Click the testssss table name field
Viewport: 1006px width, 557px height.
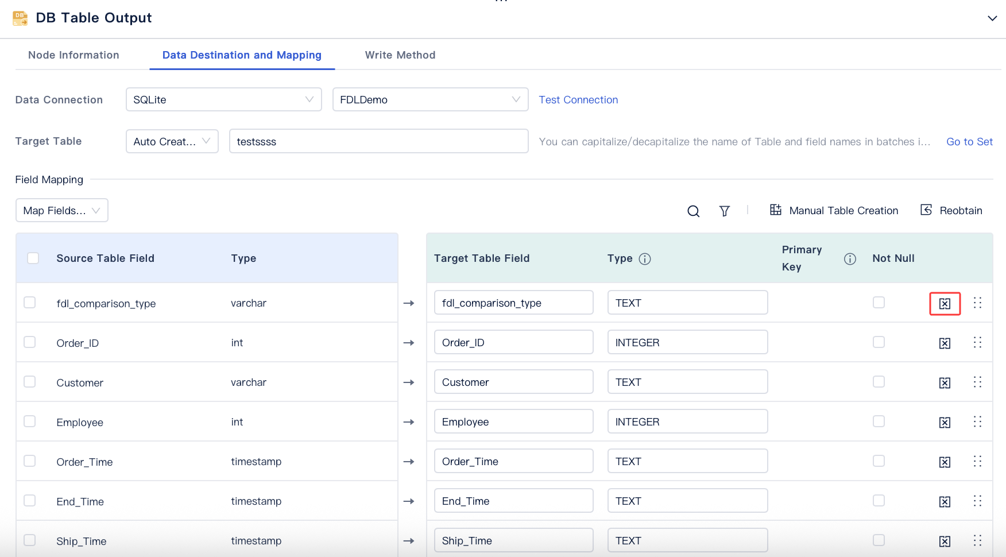[379, 141]
